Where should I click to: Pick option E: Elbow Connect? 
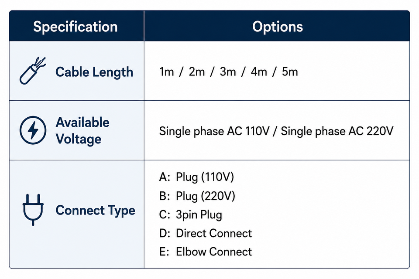206,252
